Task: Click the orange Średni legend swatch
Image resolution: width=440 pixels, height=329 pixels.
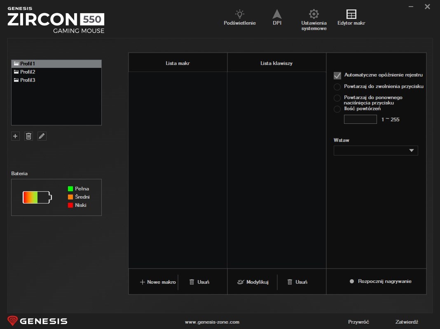Action: [70, 197]
